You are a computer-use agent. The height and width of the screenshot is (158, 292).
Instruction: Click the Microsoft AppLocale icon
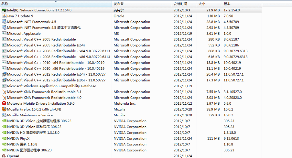4,33
